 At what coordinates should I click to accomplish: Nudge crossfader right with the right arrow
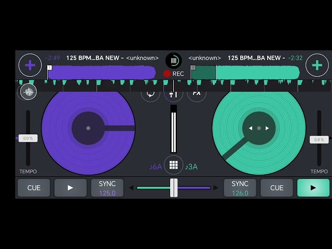tap(216, 188)
